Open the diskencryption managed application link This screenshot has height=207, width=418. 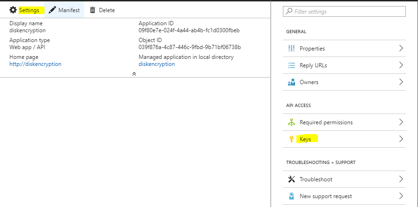coord(157,64)
